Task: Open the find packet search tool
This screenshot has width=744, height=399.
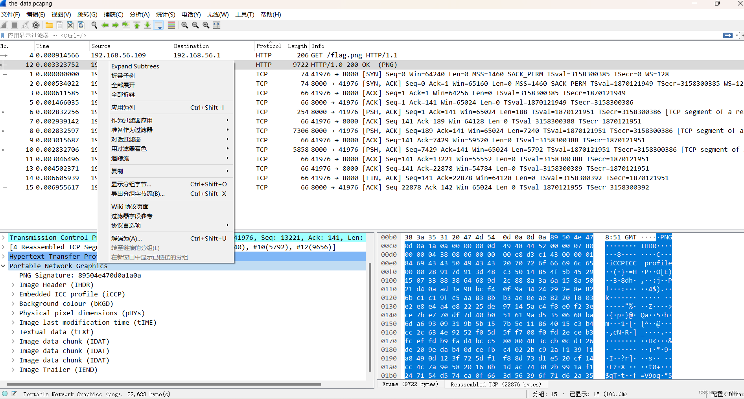Action: (x=94, y=25)
